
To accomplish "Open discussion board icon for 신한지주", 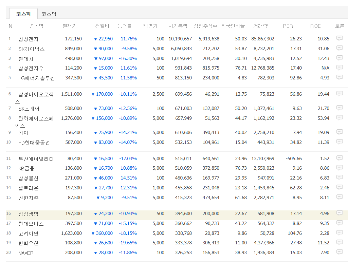I will coord(340,197).
